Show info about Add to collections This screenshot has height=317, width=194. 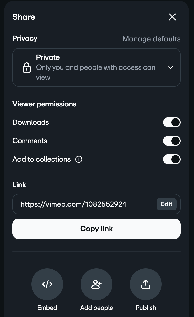click(79, 159)
